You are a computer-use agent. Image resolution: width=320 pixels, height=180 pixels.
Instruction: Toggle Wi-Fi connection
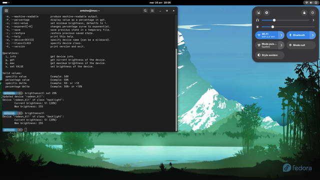click(266, 35)
